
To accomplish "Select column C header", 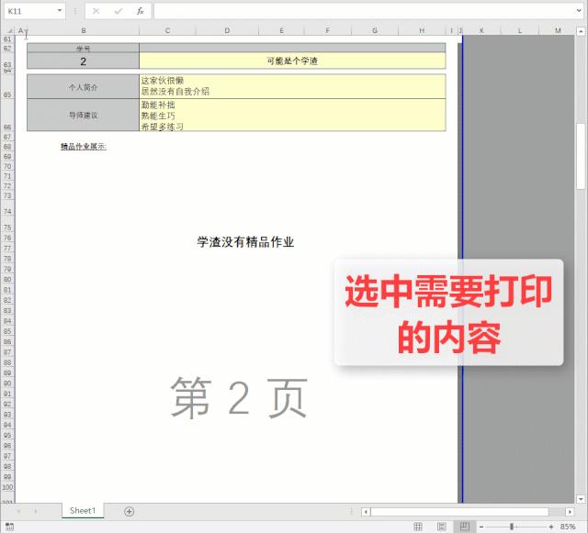I will (167, 30).
